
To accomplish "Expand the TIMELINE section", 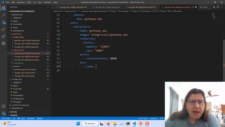I will (13, 115).
